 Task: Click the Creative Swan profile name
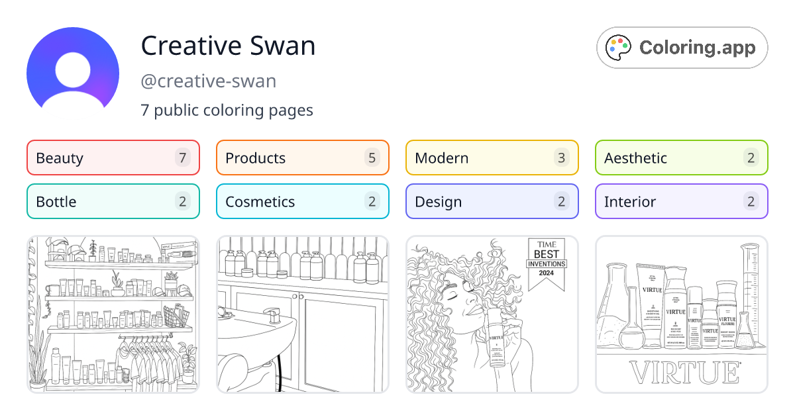tap(228, 46)
